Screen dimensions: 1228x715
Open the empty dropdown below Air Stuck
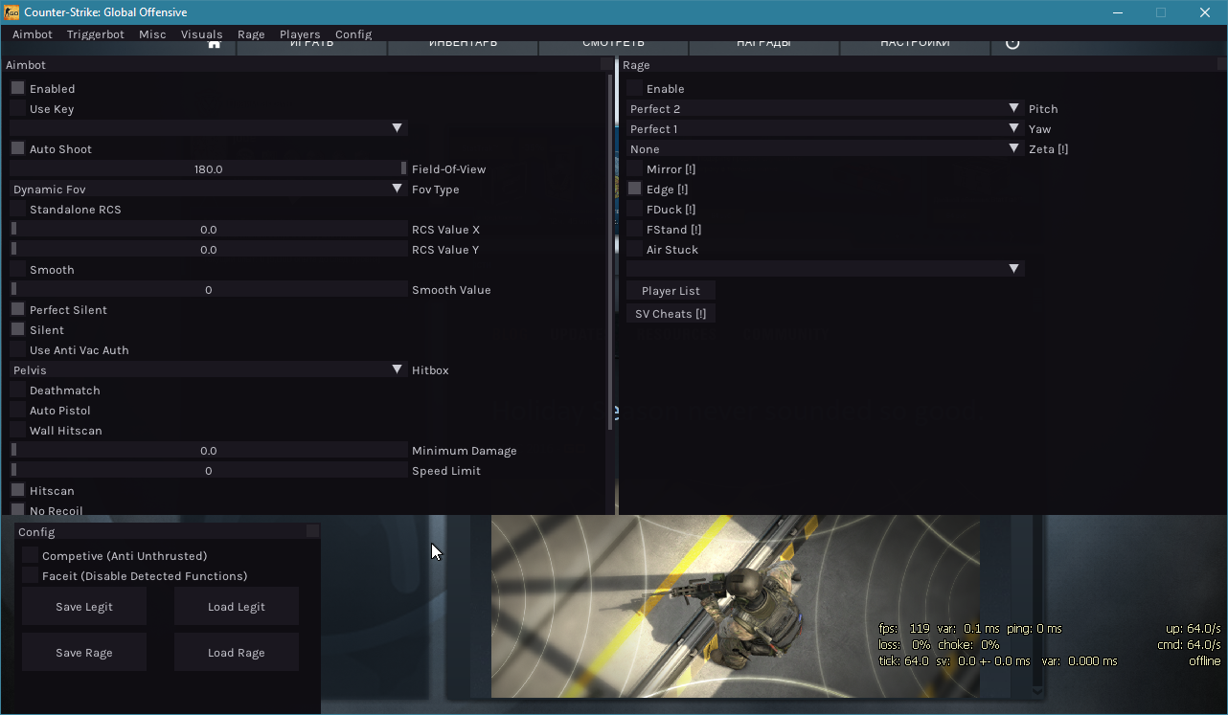[x=826, y=269]
